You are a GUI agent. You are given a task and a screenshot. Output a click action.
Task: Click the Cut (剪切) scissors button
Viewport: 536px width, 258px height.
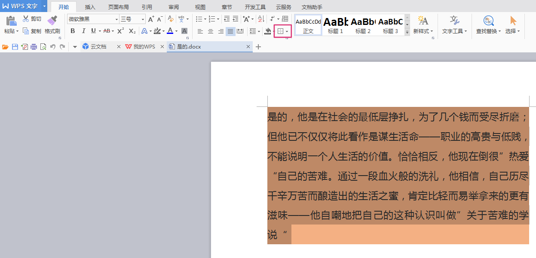click(32, 19)
